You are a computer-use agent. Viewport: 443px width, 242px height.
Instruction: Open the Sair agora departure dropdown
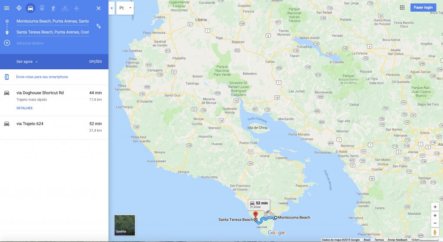tap(27, 61)
